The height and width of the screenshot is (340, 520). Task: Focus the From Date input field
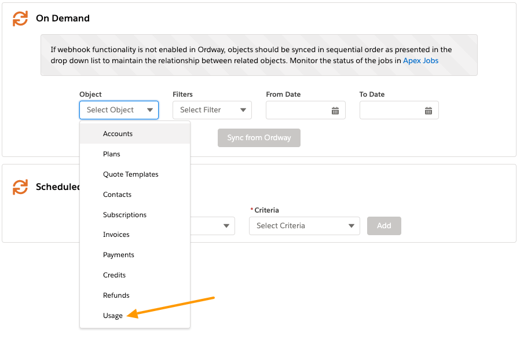(x=305, y=110)
